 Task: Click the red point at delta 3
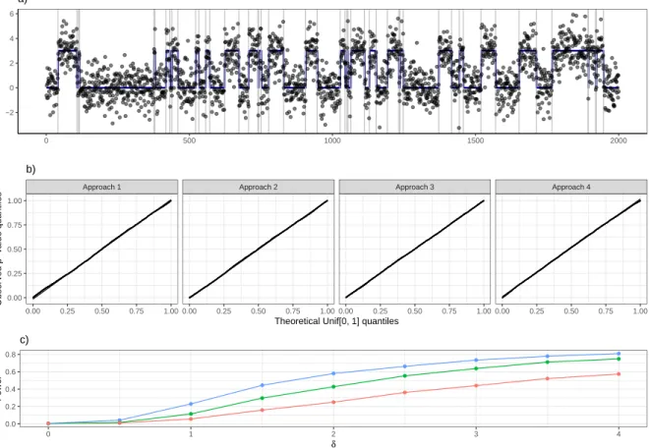point(476,385)
